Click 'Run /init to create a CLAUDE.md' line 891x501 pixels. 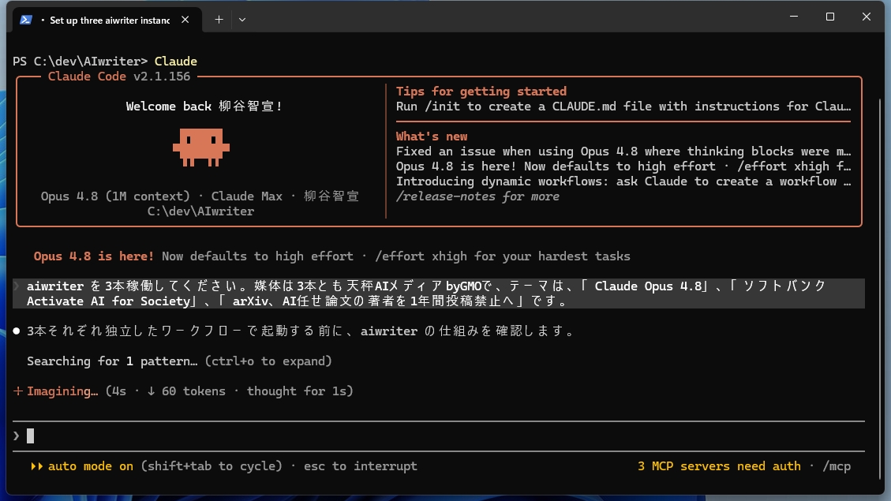click(623, 107)
